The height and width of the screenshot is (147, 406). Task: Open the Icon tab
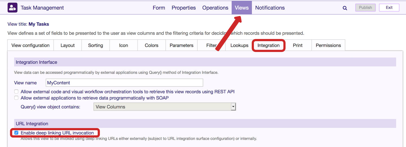[x=124, y=45]
